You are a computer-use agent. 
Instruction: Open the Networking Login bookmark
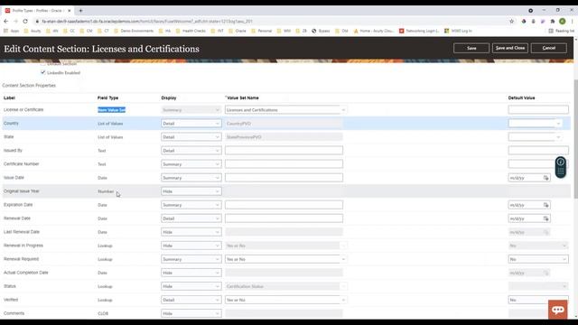pos(419,31)
